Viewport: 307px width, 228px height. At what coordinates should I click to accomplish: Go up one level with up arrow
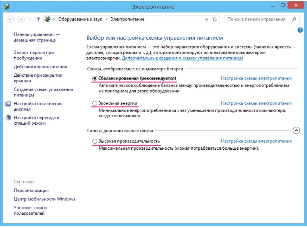point(38,19)
